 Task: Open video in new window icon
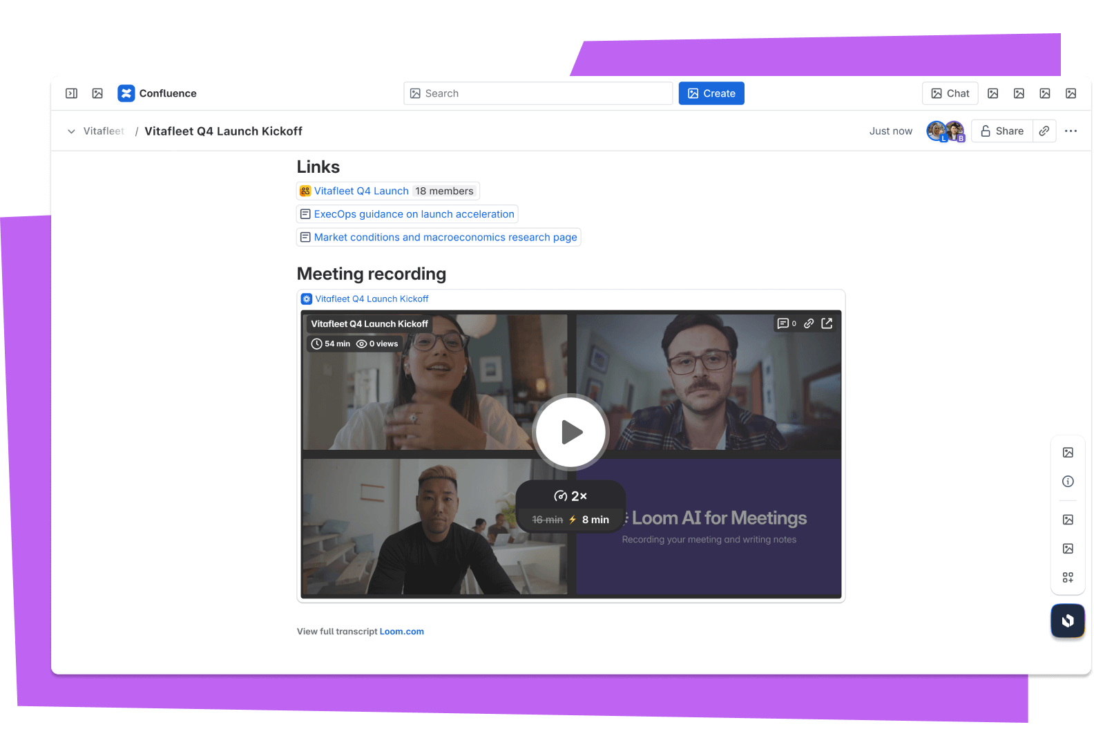(827, 323)
